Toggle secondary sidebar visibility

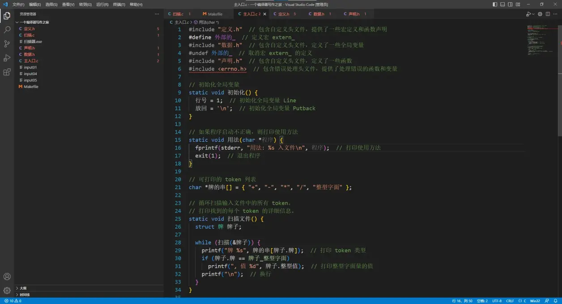coord(510,4)
